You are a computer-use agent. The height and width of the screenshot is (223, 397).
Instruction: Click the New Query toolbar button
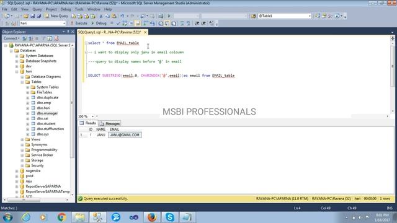click(x=56, y=16)
